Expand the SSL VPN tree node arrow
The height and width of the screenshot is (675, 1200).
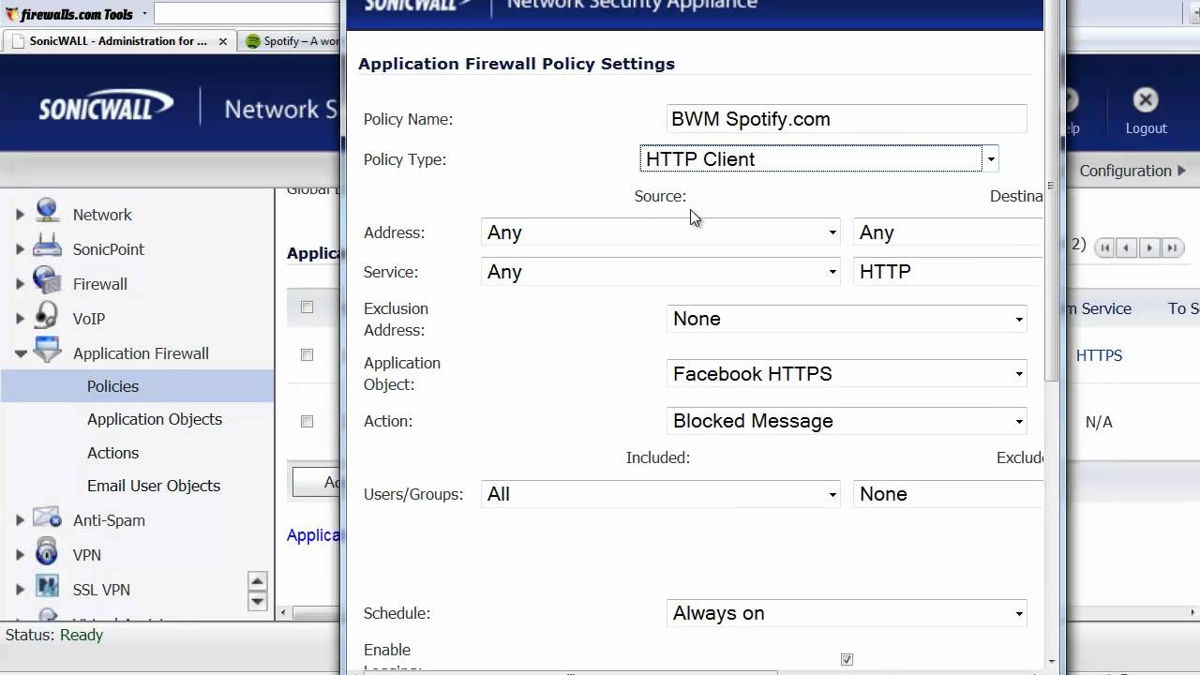pos(20,590)
